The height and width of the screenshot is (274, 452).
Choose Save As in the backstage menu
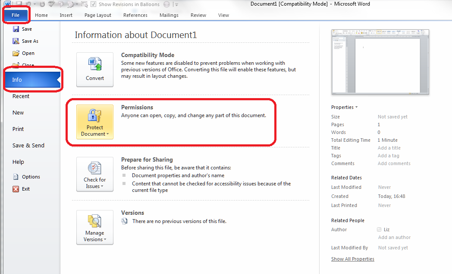click(x=30, y=41)
